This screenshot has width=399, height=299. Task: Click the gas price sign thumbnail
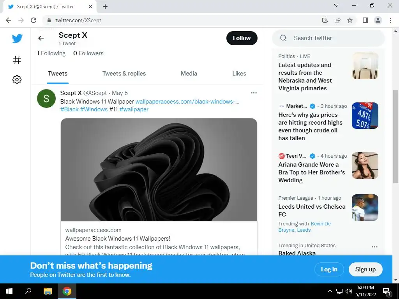tap(365, 116)
